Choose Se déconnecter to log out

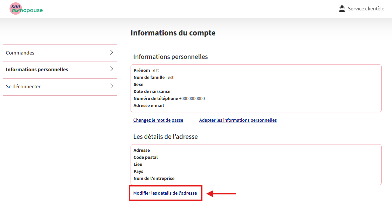click(x=23, y=87)
